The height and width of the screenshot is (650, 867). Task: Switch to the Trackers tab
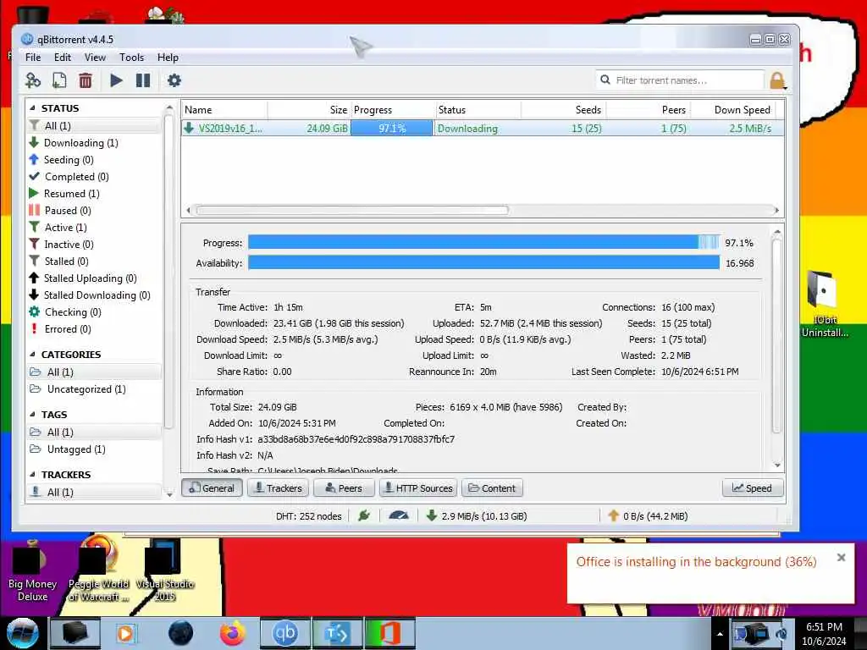point(278,488)
